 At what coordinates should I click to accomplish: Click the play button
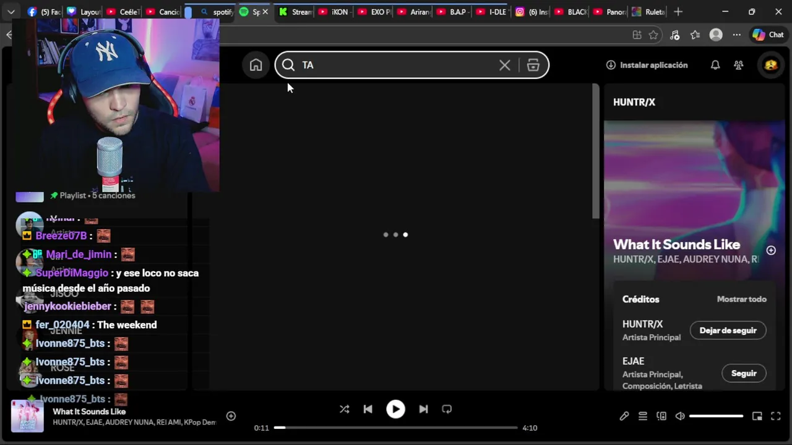(395, 409)
